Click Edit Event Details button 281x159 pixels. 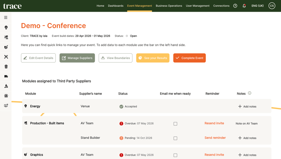coord(38,58)
